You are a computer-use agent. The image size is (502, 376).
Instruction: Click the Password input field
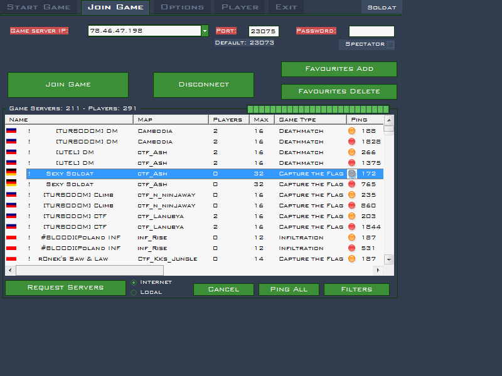coord(371,31)
